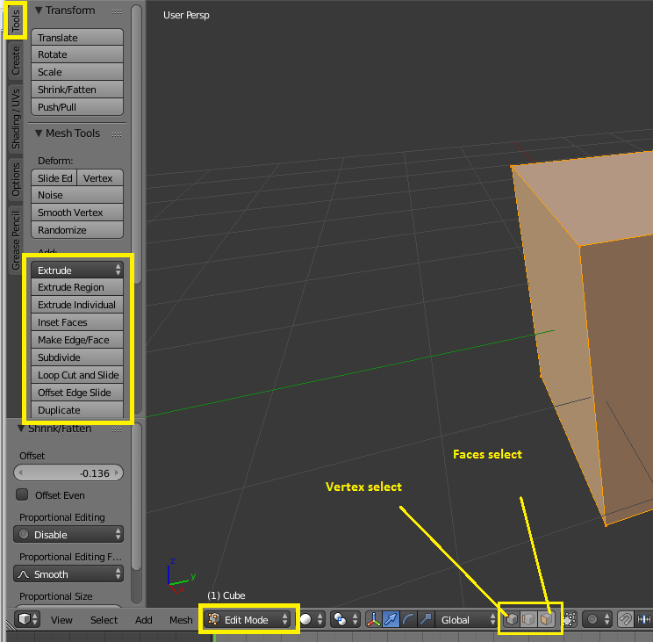Click the Shrink/Fatten operator panel grip dots
653x642 pixels.
[x=117, y=429]
